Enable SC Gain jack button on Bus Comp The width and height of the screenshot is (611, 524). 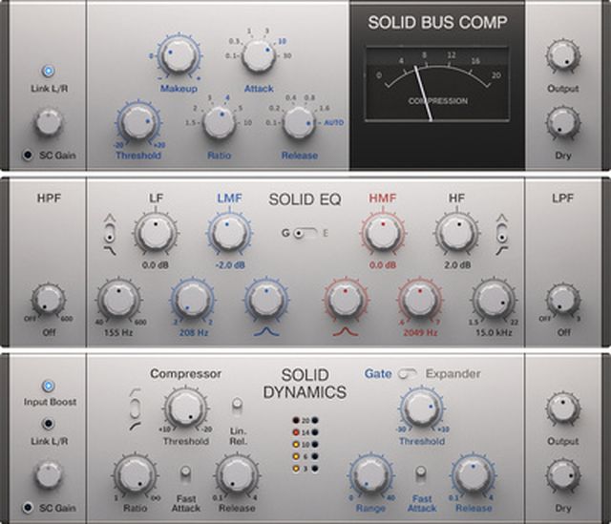[x=28, y=155]
